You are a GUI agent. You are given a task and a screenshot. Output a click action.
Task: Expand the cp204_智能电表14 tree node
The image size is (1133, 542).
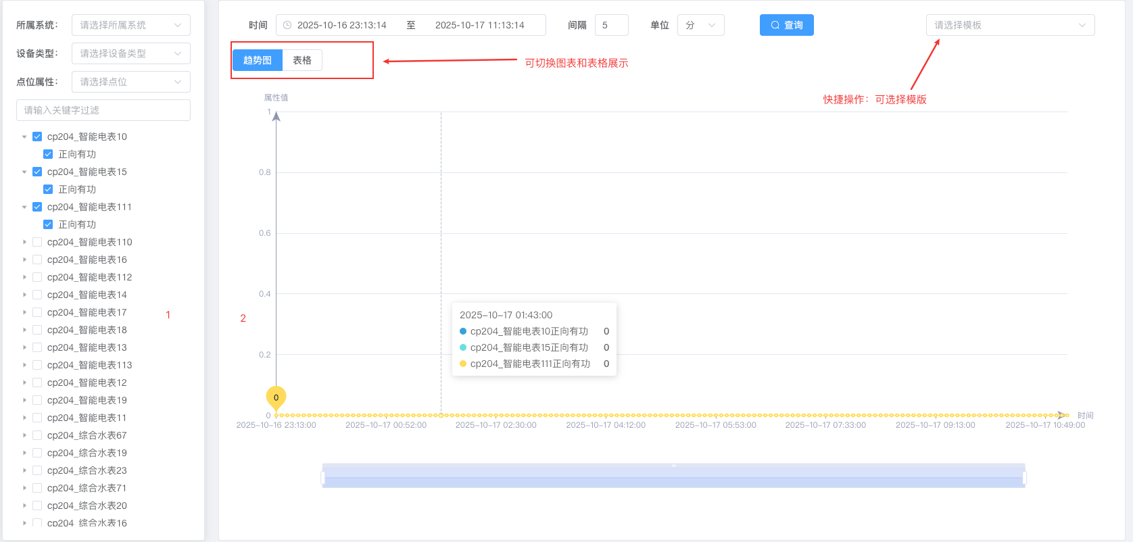24,295
